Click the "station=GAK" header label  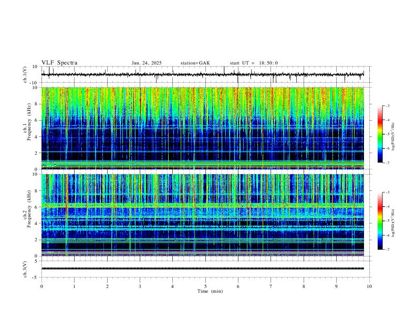(x=195, y=63)
